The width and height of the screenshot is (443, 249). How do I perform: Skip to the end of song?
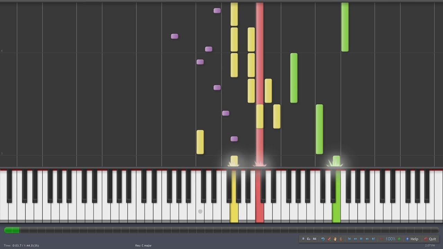tap(373, 239)
